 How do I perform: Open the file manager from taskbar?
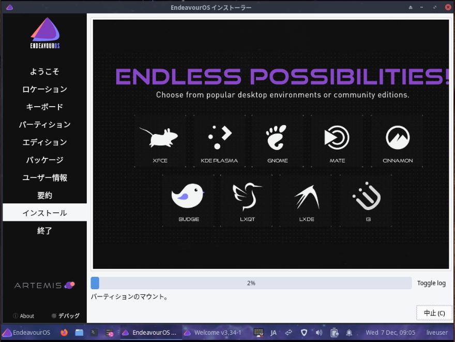pos(79,332)
